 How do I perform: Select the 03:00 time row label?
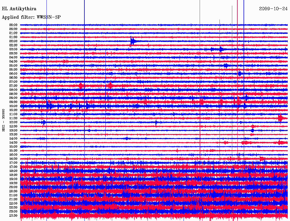coord(13,49)
